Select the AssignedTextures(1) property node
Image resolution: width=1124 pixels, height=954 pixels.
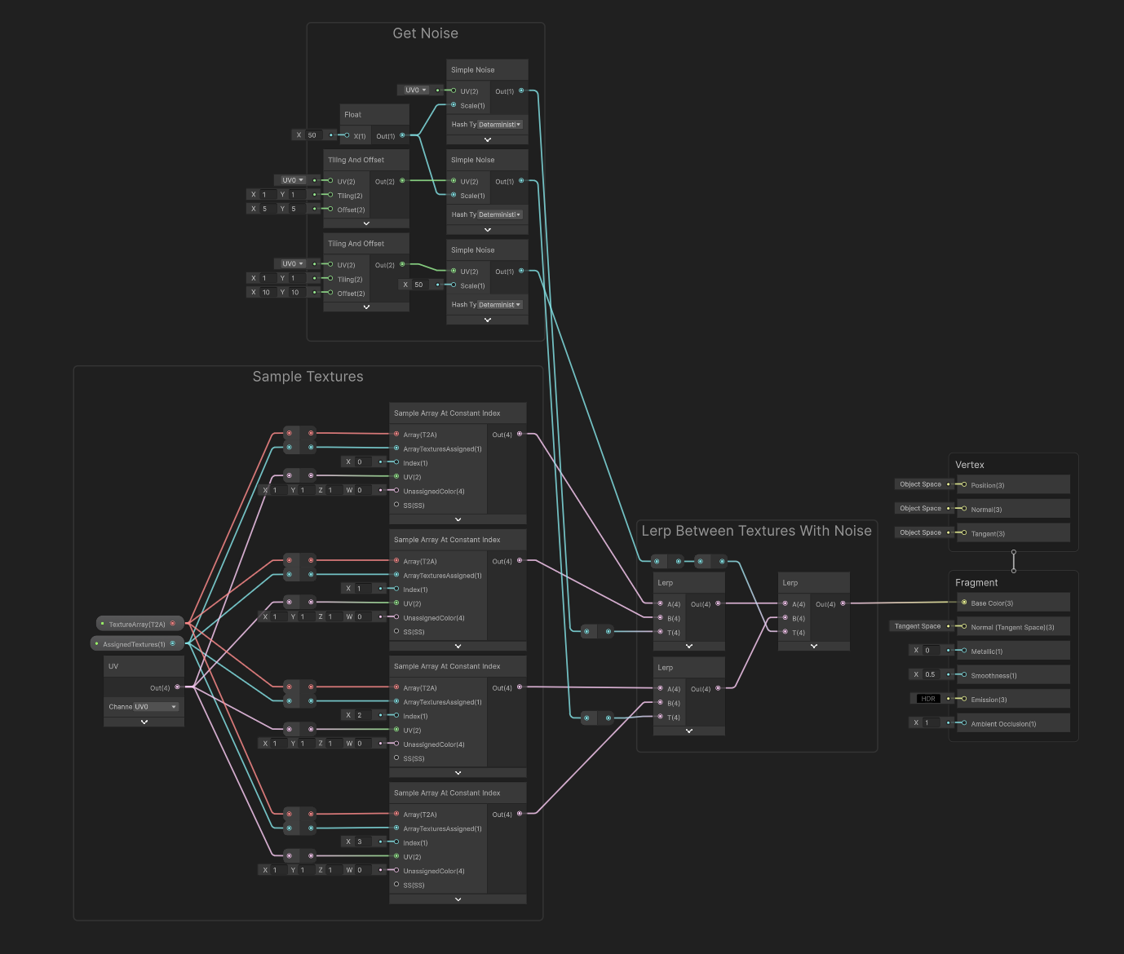137,644
